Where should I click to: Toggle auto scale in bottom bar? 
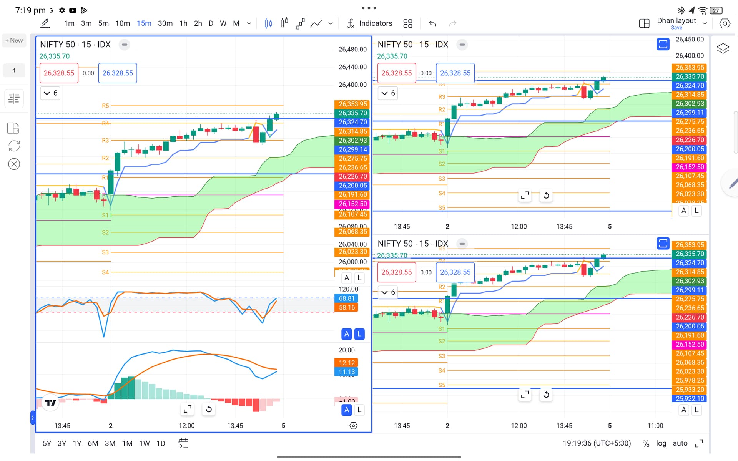(680, 443)
